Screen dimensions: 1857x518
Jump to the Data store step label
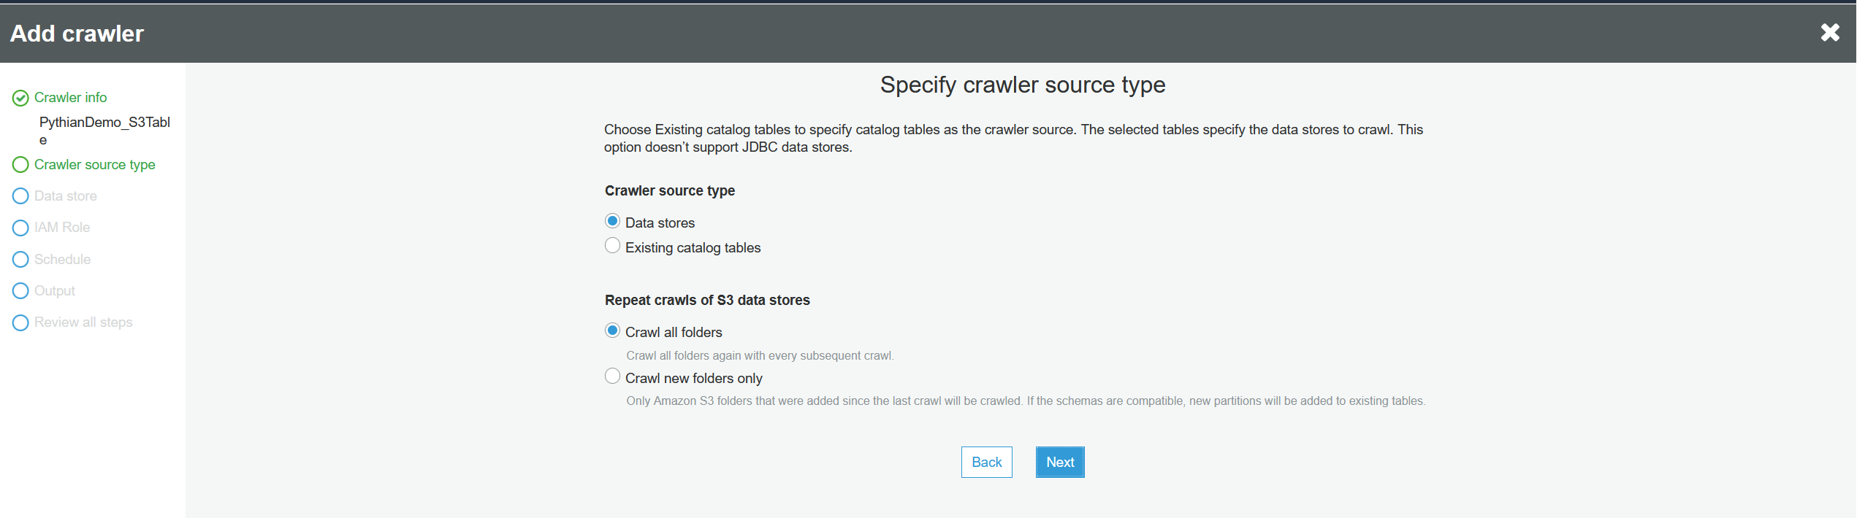[x=65, y=196]
